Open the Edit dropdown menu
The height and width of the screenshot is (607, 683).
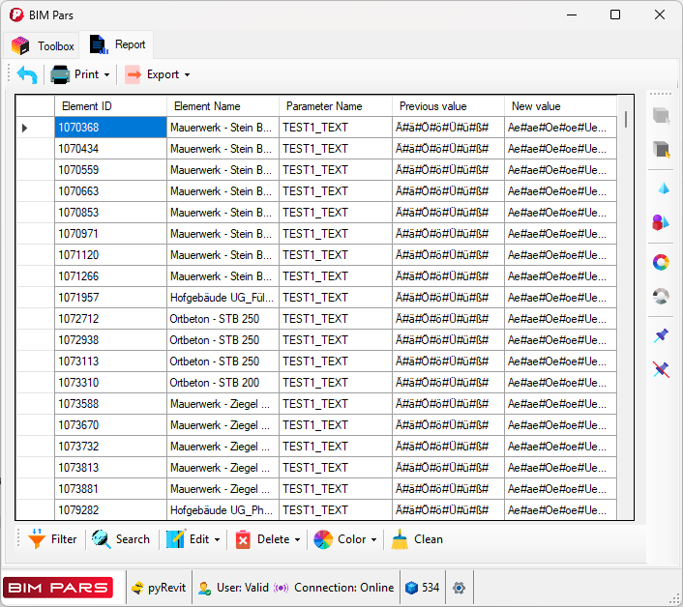194,539
